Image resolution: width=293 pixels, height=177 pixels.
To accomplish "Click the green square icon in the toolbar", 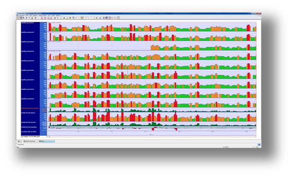I will [70, 18].
